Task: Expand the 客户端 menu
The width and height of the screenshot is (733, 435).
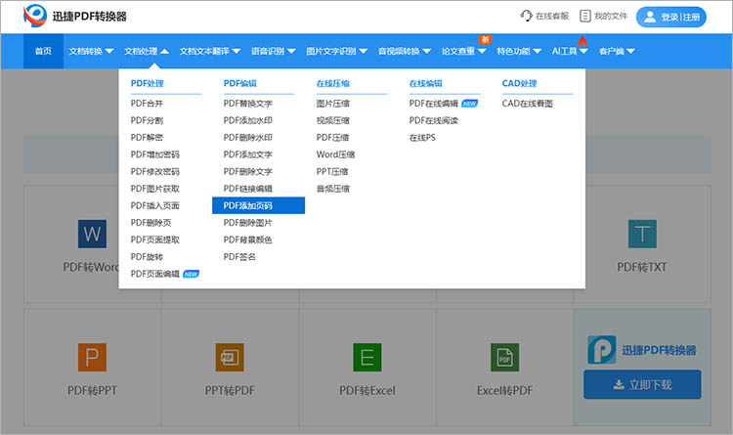Action: click(x=617, y=51)
